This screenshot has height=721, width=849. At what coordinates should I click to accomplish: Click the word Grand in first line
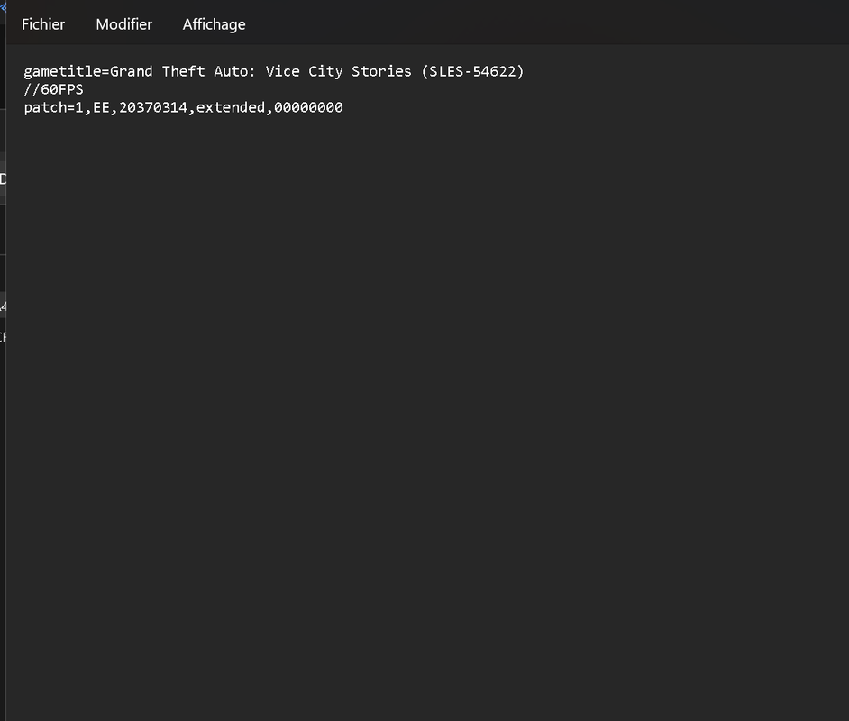tap(131, 71)
